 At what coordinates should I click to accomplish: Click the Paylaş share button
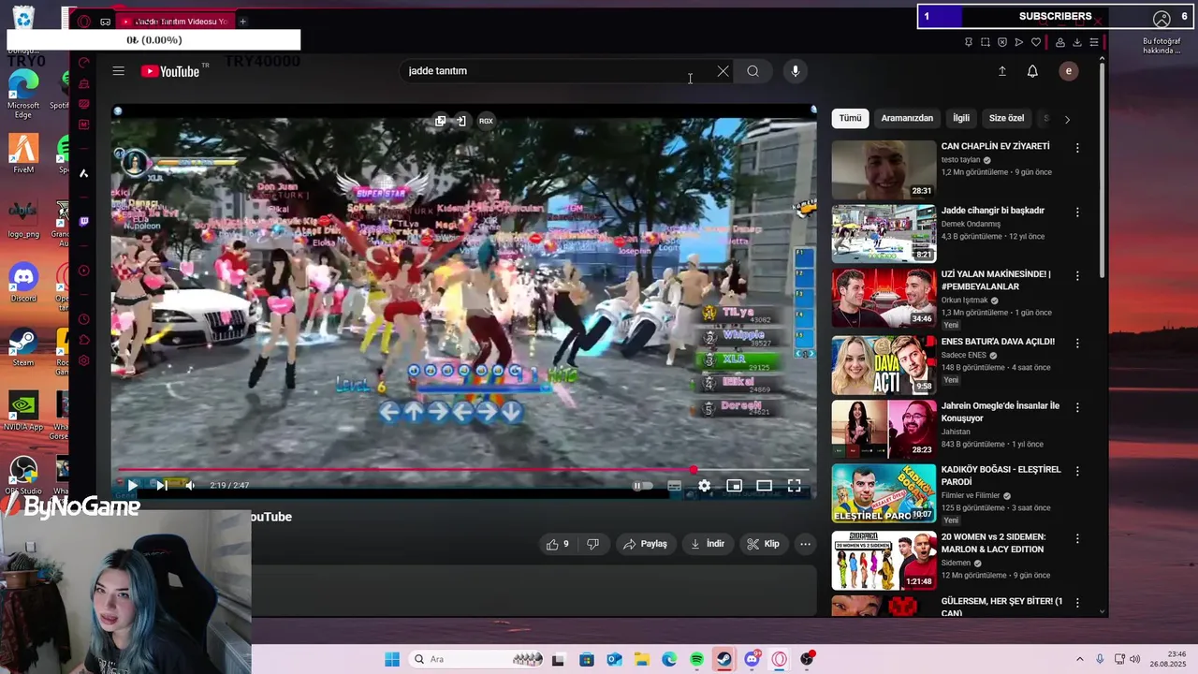646,544
